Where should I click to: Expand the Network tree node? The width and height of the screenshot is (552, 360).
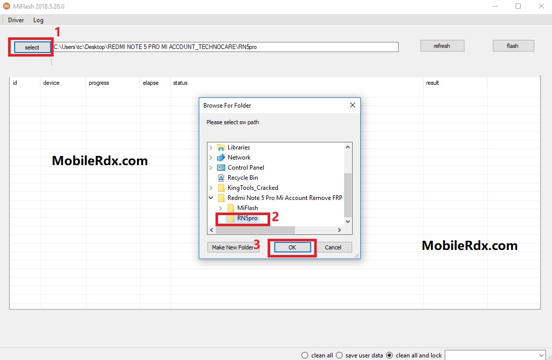pyautogui.click(x=211, y=158)
